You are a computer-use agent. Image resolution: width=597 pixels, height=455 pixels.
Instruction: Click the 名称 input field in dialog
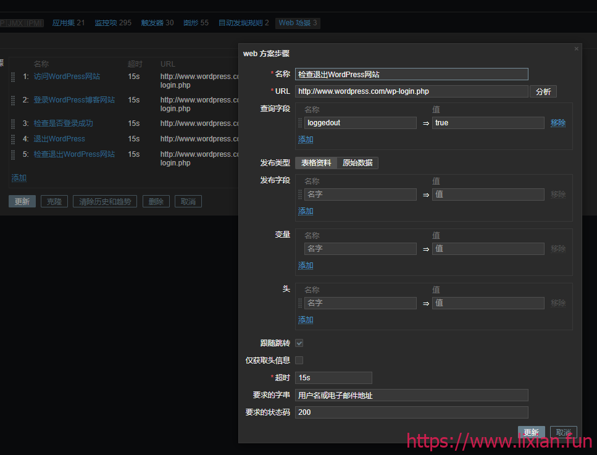click(412, 74)
